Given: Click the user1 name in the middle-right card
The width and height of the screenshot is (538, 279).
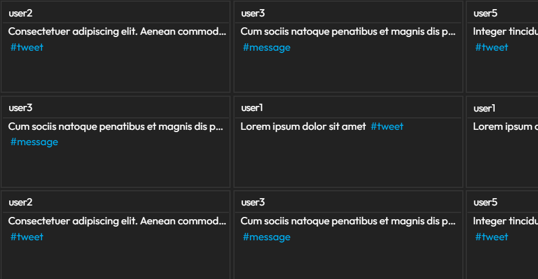Looking at the screenshot, I should (484, 108).
